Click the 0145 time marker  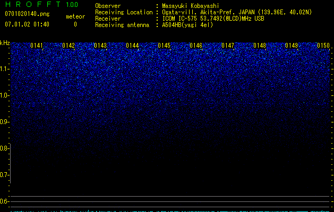click(x=164, y=46)
